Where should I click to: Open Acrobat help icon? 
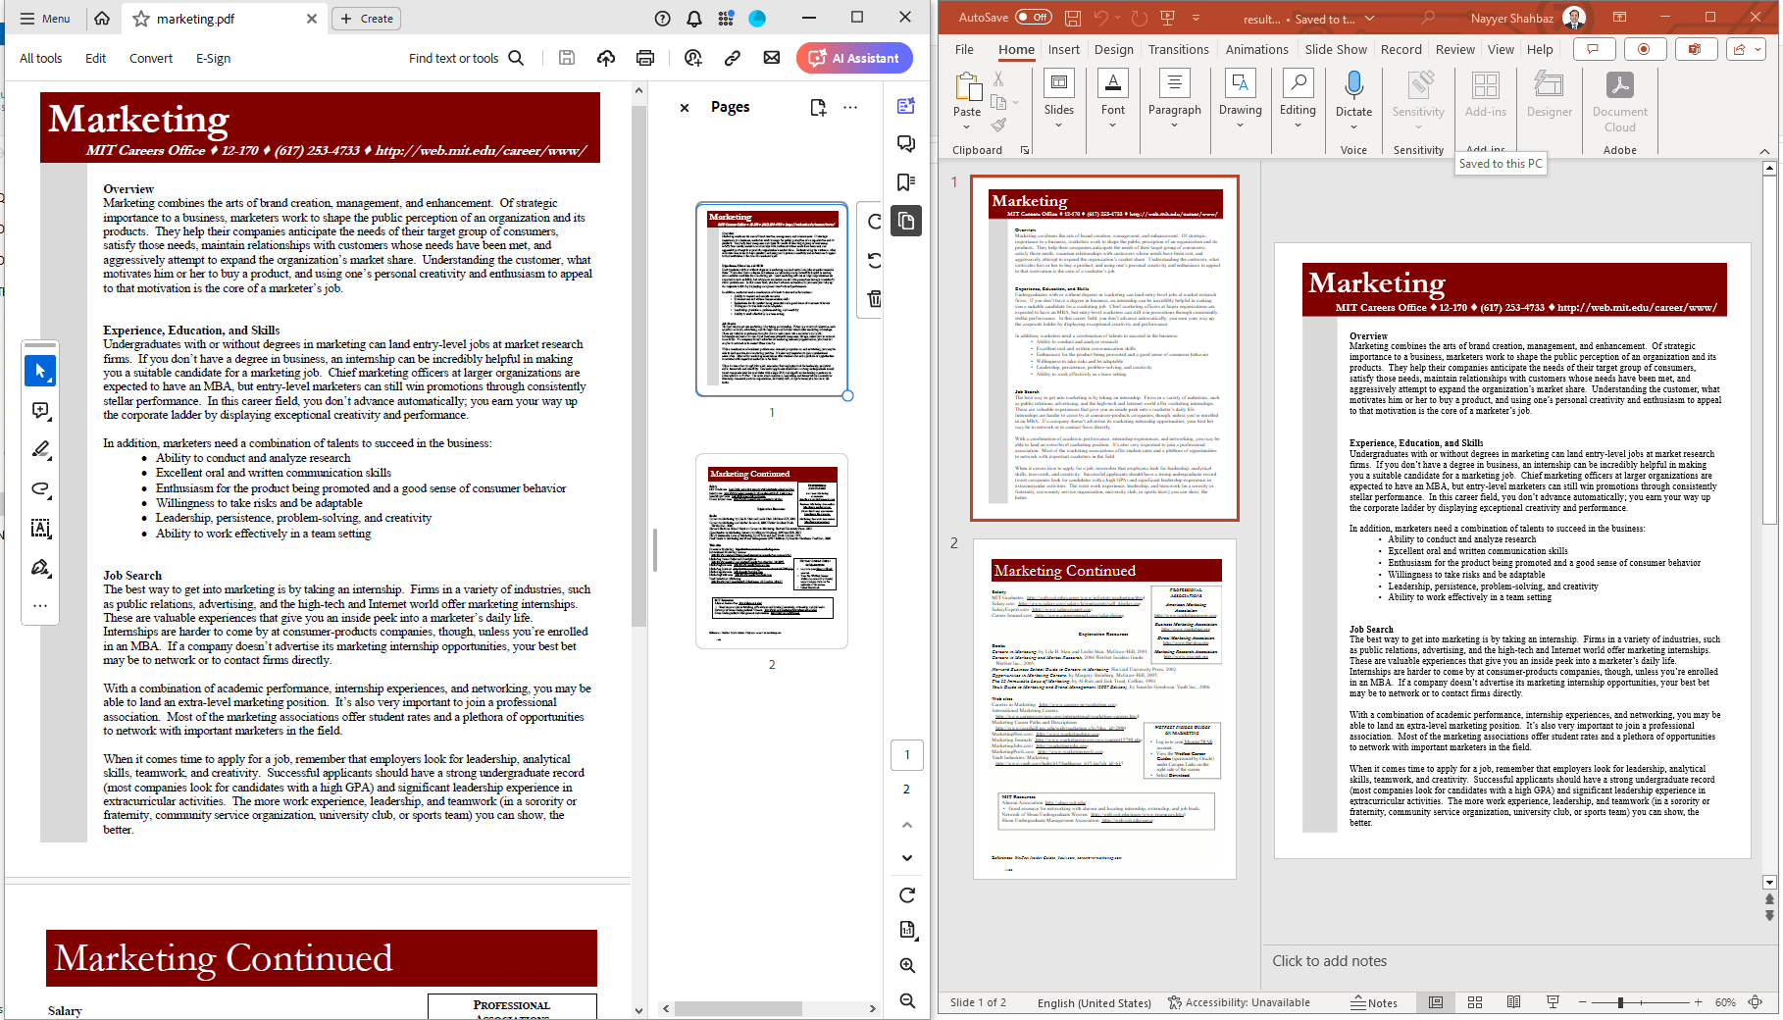click(663, 19)
